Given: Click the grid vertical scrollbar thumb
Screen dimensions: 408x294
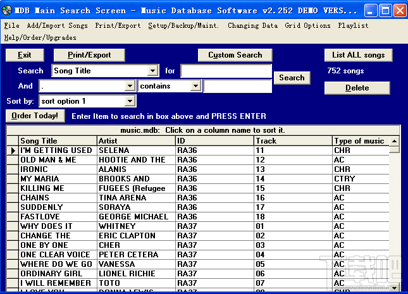Looking at the screenshot, I should [x=394, y=149].
